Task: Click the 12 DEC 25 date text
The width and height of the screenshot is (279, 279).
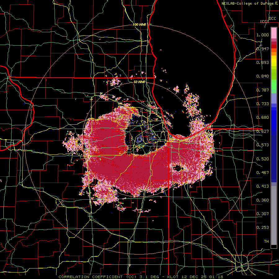Action: 194,277
